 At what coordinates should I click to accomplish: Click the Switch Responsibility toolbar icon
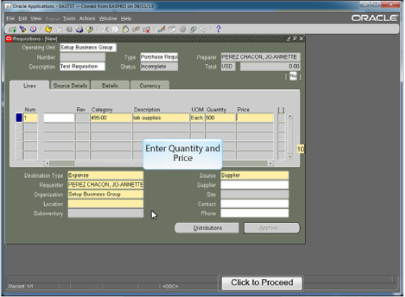(69, 29)
